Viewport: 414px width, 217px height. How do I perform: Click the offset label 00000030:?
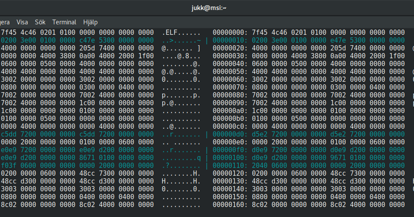tap(230, 56)
